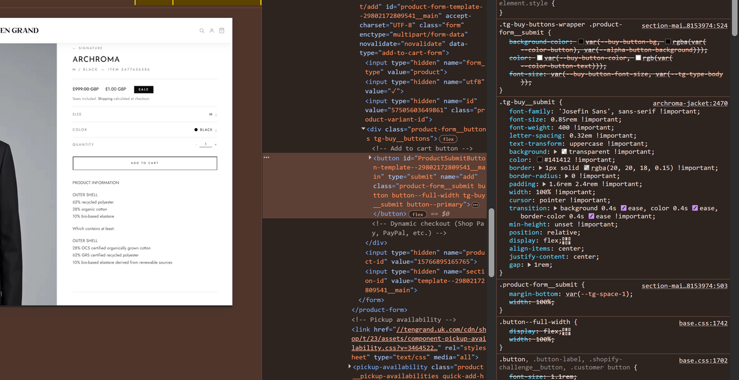Image resolution: width=739 pixels, height=380 pixels.
Task: Select the Add to cart button comment node
Action: pyautogui.click(x=422, y=148)
